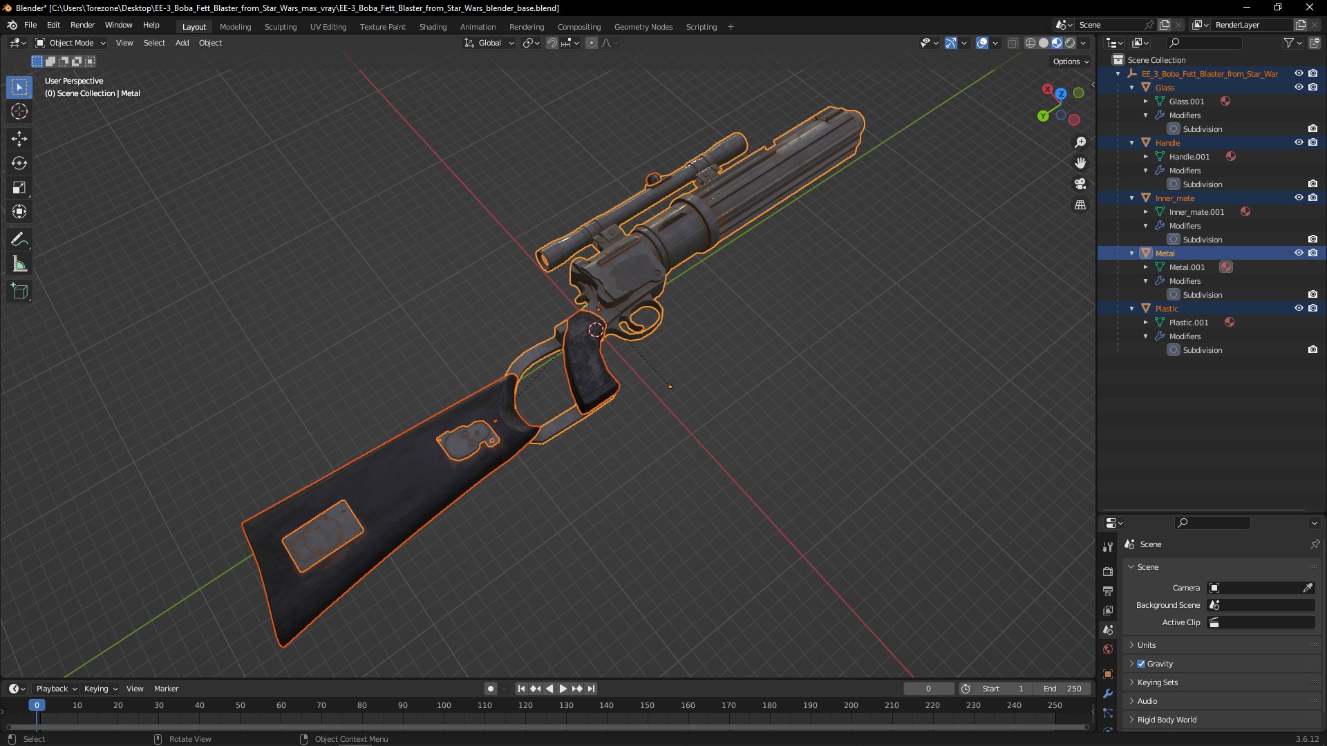The height and width of the screenshot is (746, 1327).
Task: Hide the Handle object in viewport
Action: coord(1299,142)
